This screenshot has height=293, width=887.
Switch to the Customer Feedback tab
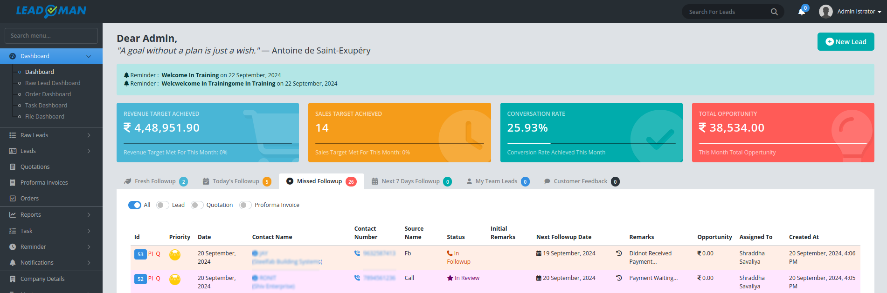[x=580, y=181]
